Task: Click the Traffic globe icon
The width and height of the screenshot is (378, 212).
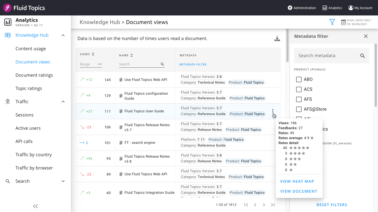Action: pyautogui.click(x=8, y=102)
